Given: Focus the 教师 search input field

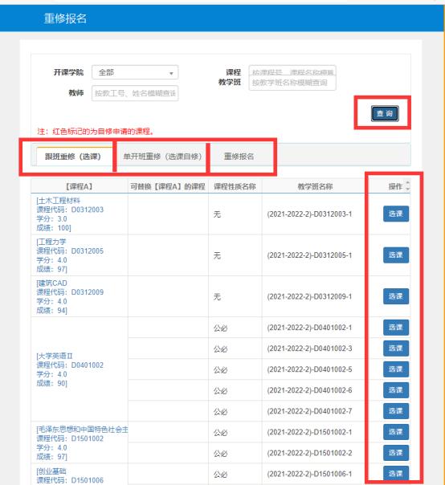Looking at the screenshot, I should [x=135, y=93].
